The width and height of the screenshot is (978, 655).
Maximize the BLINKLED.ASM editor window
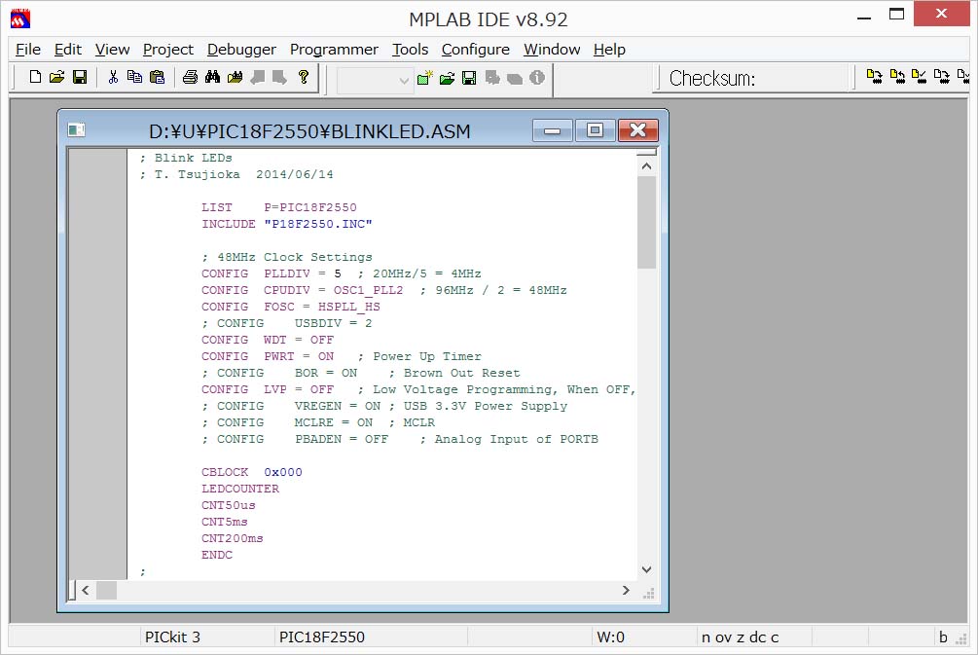pos(595,130)
